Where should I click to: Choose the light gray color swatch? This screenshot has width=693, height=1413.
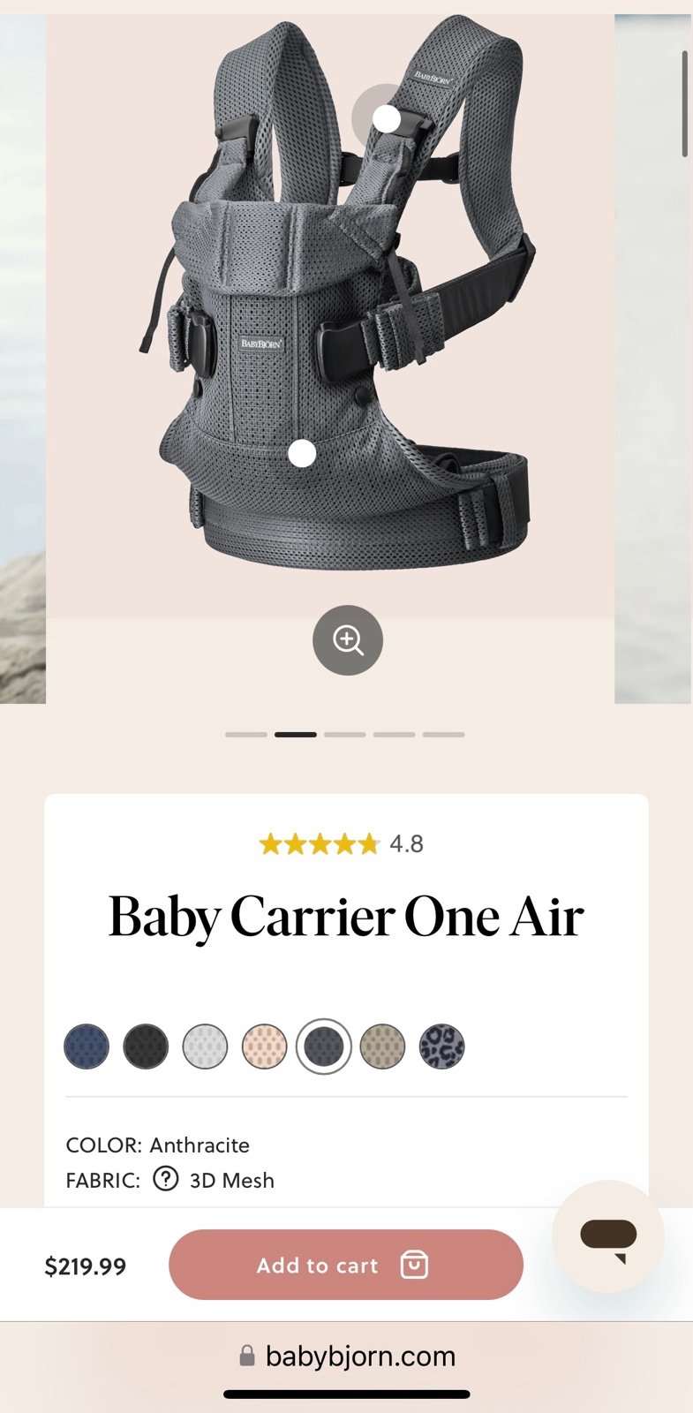[x=205, y=1047]
